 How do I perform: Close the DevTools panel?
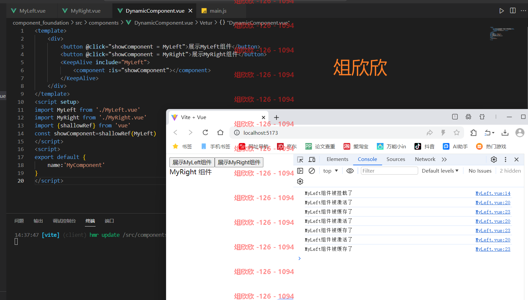(516, 159)
